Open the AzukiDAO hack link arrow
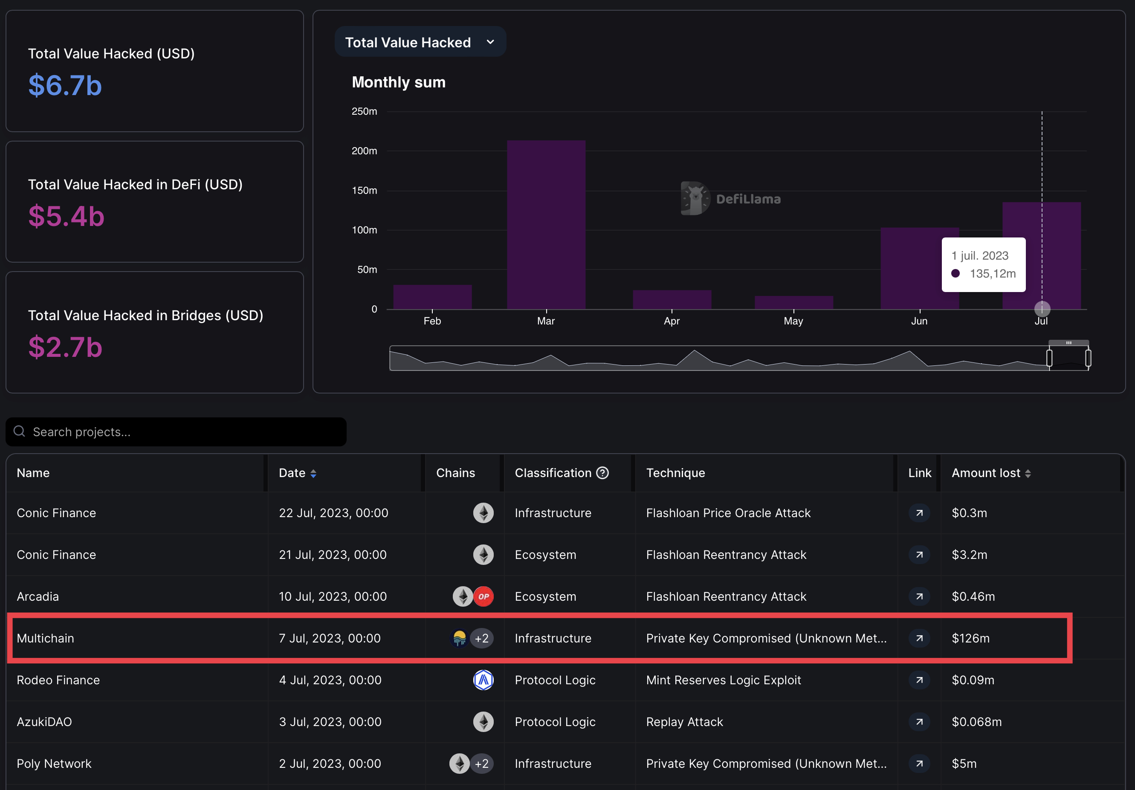 click(x=919, y=722)
